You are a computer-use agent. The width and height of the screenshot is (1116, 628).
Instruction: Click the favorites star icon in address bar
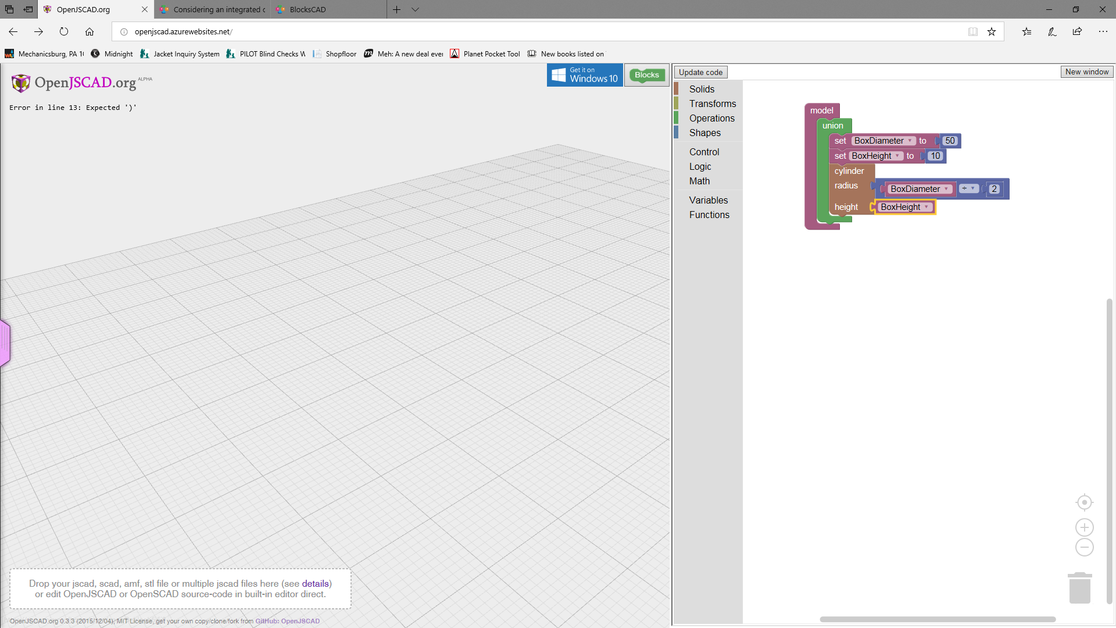(x=992, y=32)
